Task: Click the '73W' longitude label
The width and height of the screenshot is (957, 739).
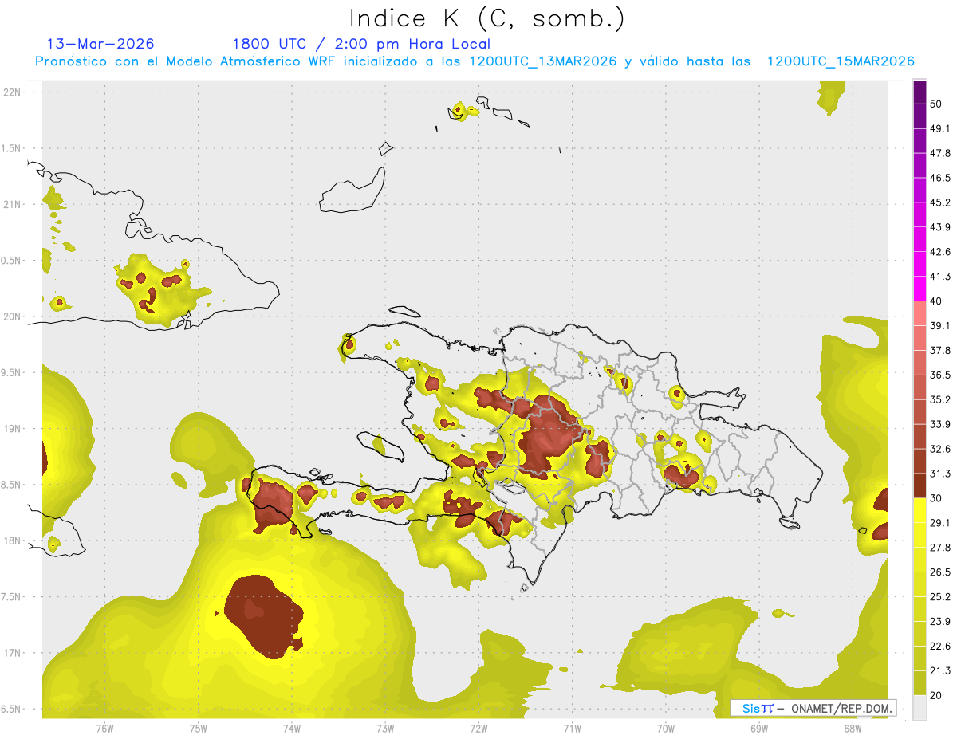Action: coord(385,728)
